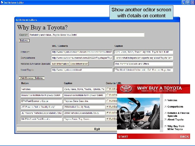195x146 pixels.
Task: Click START in the Toyota preview
Action: coord(123,137)
